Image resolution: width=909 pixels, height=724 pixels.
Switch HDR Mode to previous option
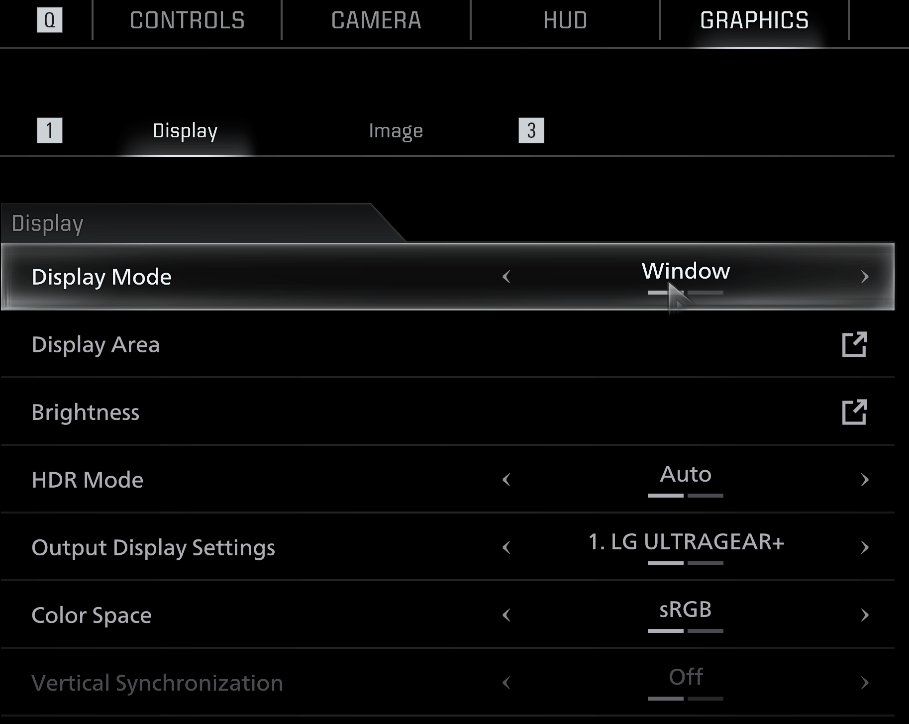click(506, 480)
